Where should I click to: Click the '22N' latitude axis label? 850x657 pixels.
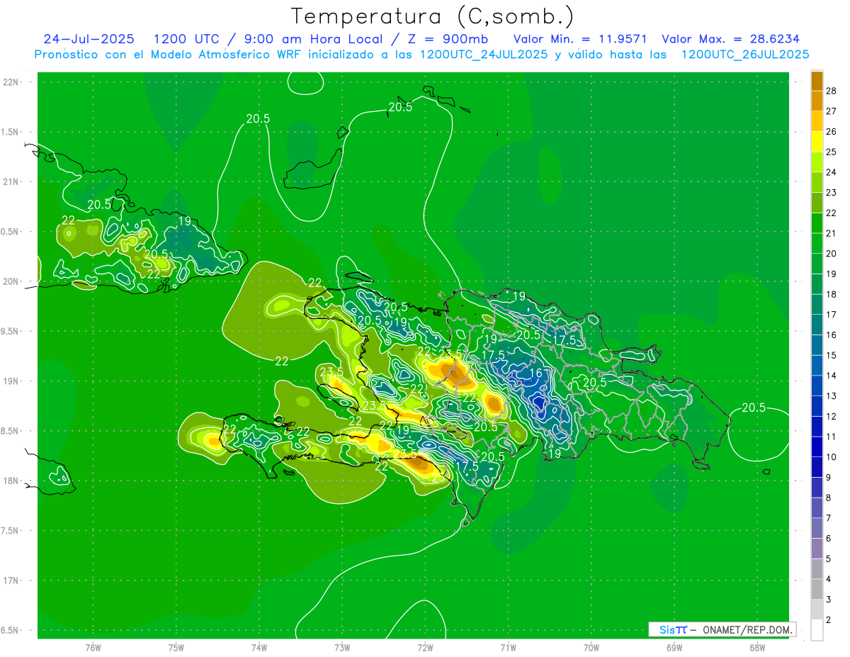[x=10, y=82]
